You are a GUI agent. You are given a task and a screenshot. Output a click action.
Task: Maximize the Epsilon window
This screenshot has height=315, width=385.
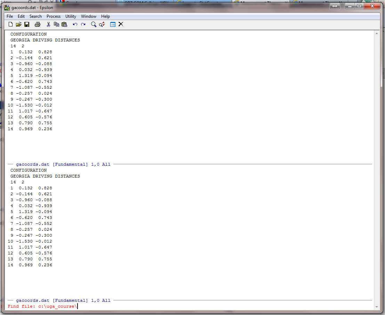click(x=359, y=6)
